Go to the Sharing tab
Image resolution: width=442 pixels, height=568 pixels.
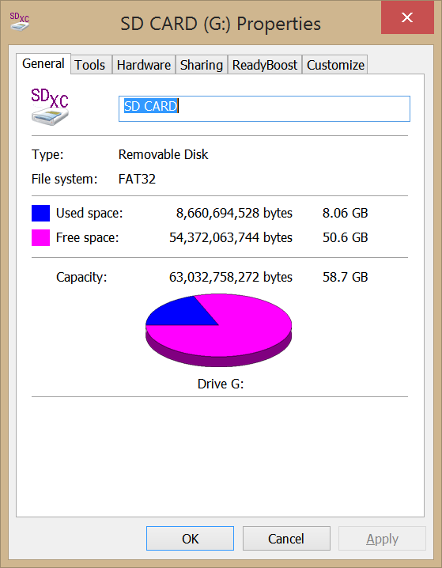tap(202, 65)
